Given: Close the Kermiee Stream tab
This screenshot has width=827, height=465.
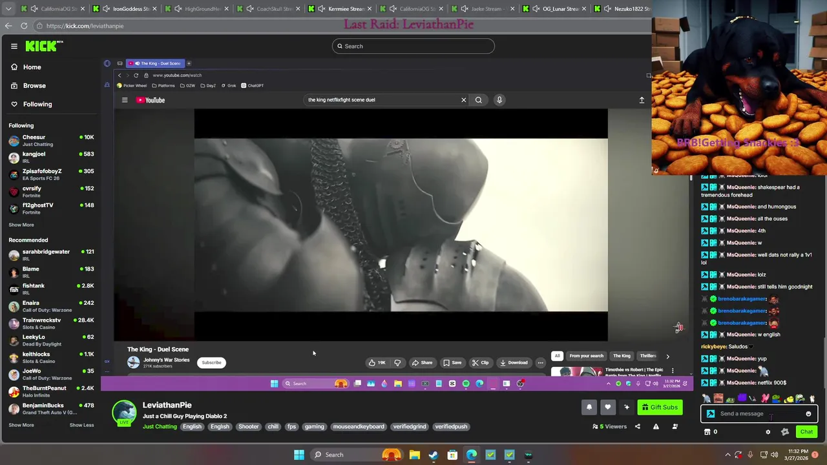Looking at the screenshot, I should tap(370, 9).
